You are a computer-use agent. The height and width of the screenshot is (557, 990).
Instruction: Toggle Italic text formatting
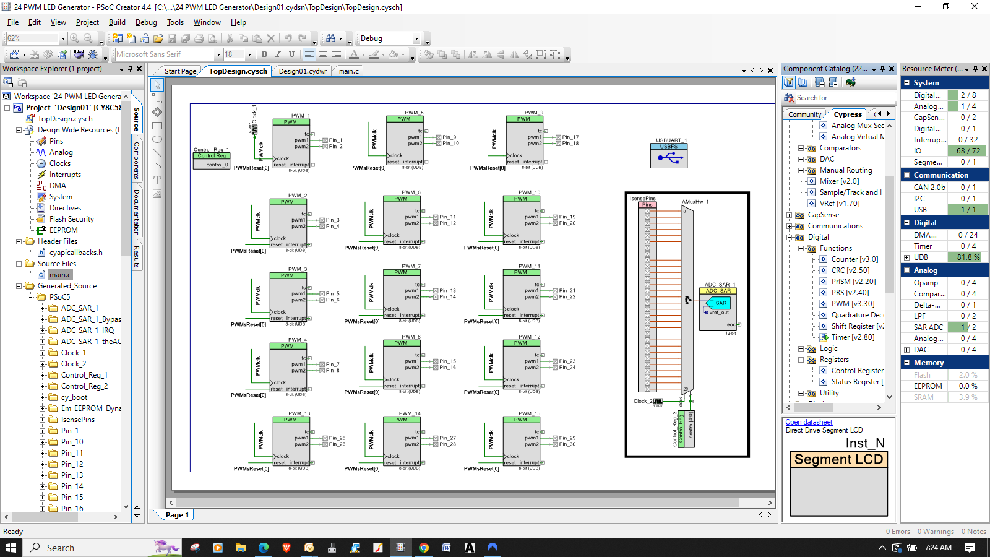pos(278,54)
